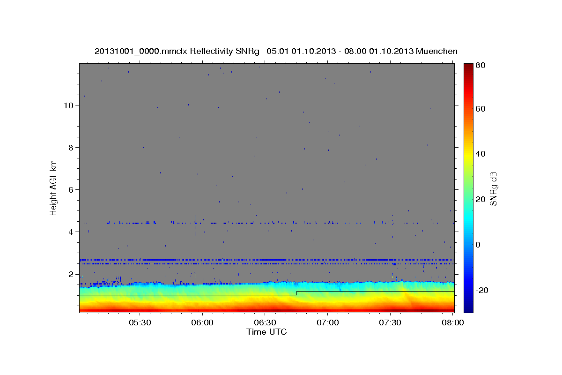Click the dark blue bottom of colorbar
The height and width of the screenshot is (375, 562).
[468, 309]
